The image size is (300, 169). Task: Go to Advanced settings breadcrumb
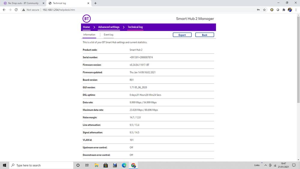109,27
